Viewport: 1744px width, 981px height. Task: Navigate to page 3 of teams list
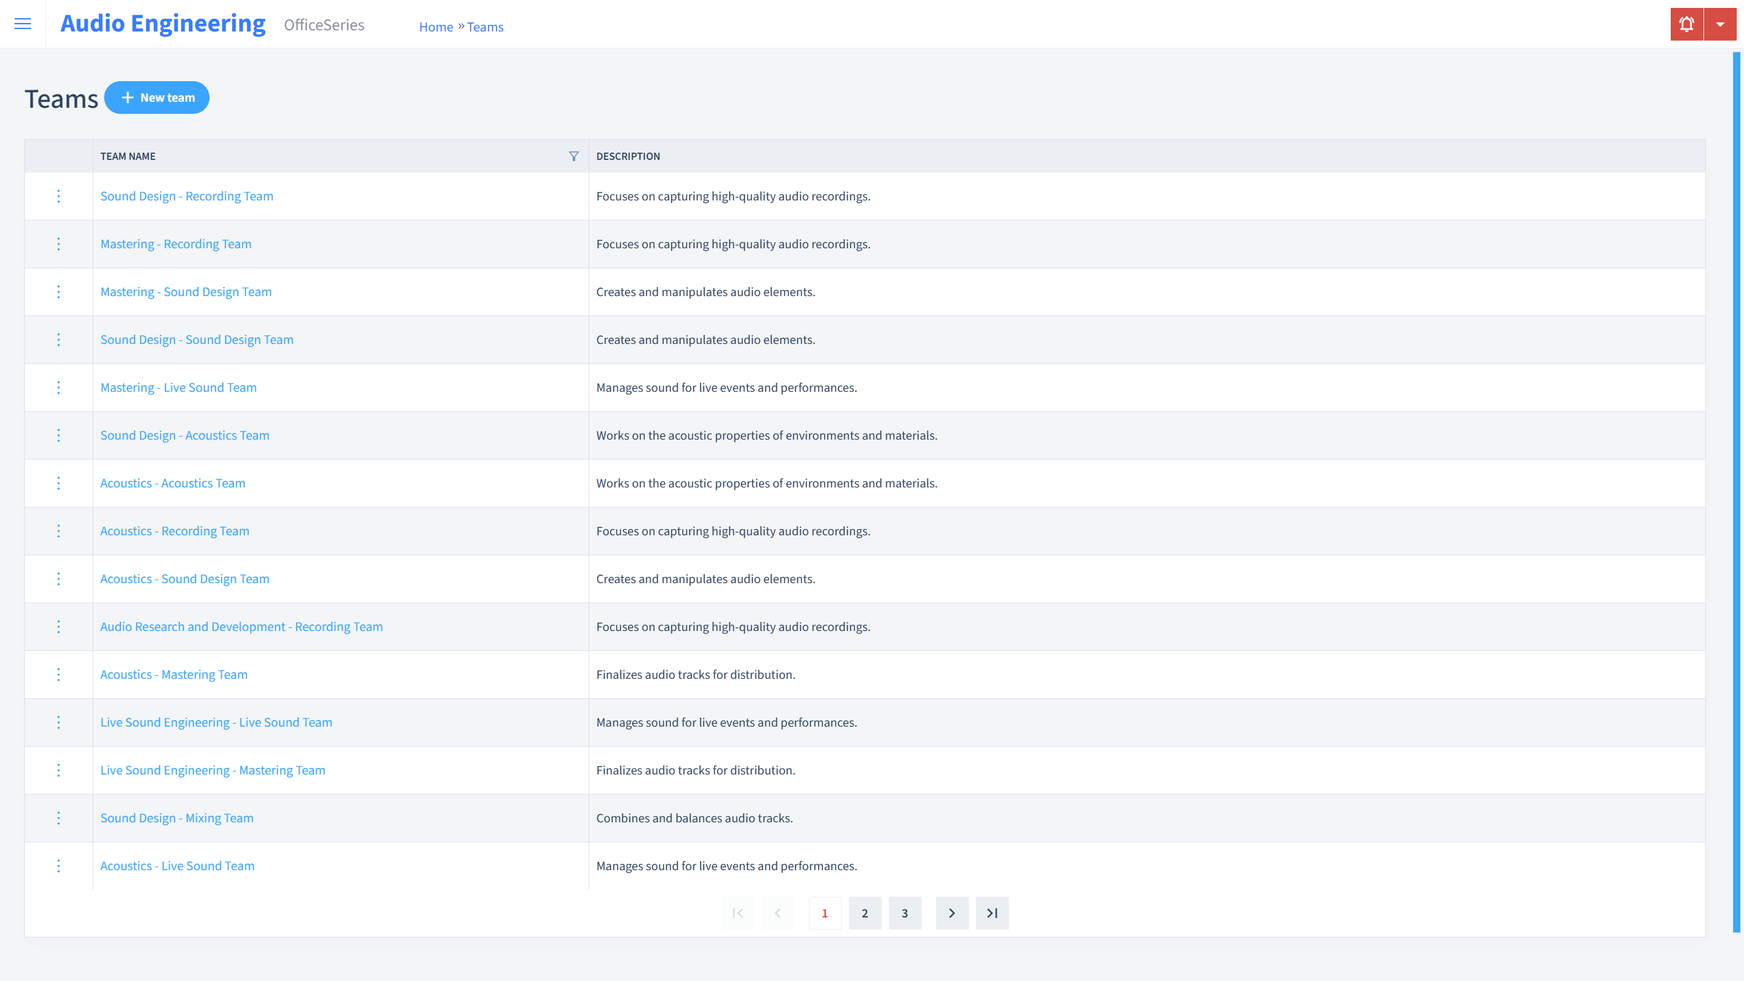(x=904, y=913)
